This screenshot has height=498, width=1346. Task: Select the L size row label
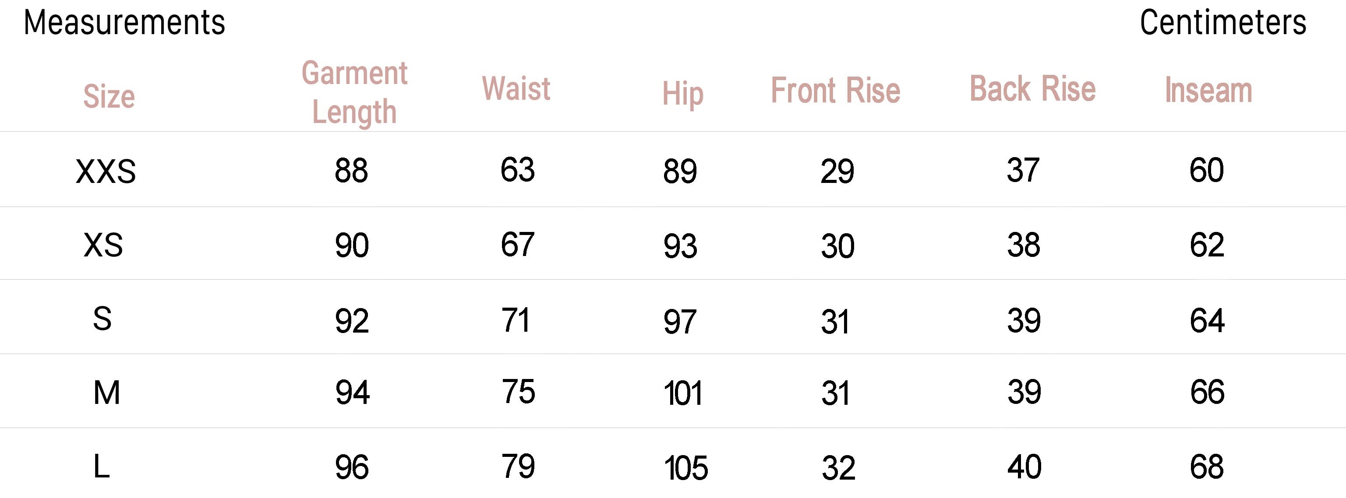(101, 466)
